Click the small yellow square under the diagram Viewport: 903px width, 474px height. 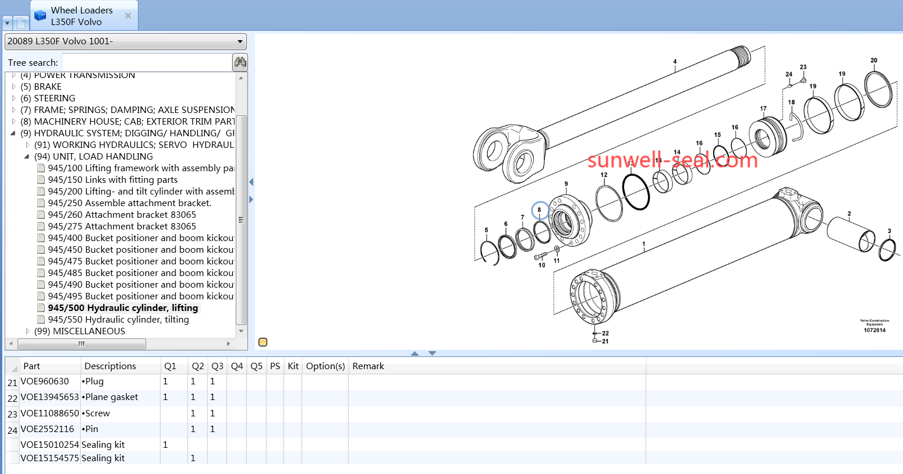pyautogui.click(x=263, y=342)
